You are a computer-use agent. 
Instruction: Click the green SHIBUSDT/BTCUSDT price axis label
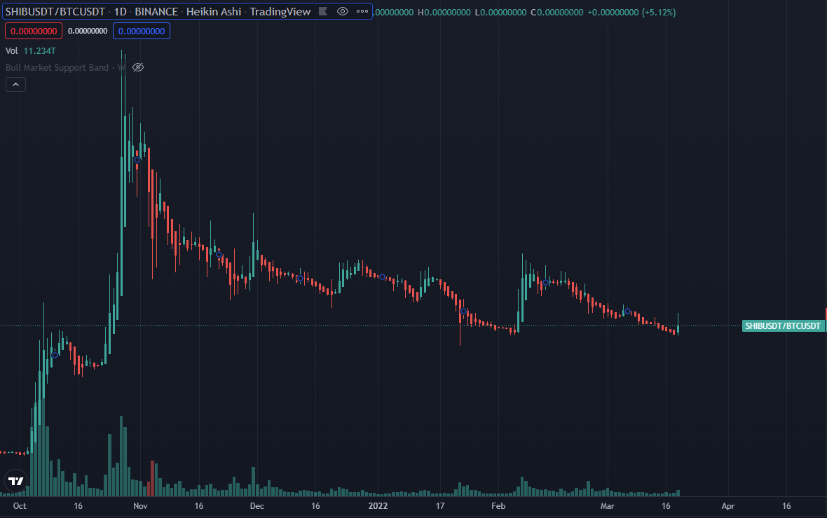coord(783,326)
